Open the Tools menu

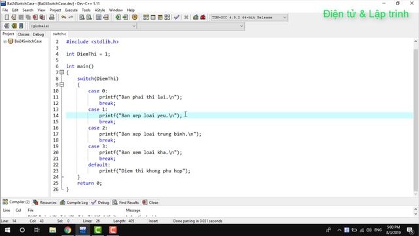[x=86, y=10]
